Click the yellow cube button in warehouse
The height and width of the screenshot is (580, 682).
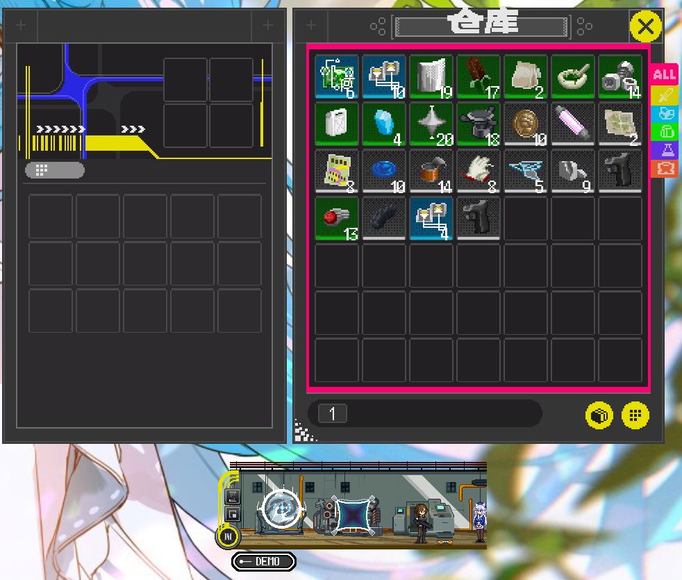pyautogui.click(x=599, y=415)
